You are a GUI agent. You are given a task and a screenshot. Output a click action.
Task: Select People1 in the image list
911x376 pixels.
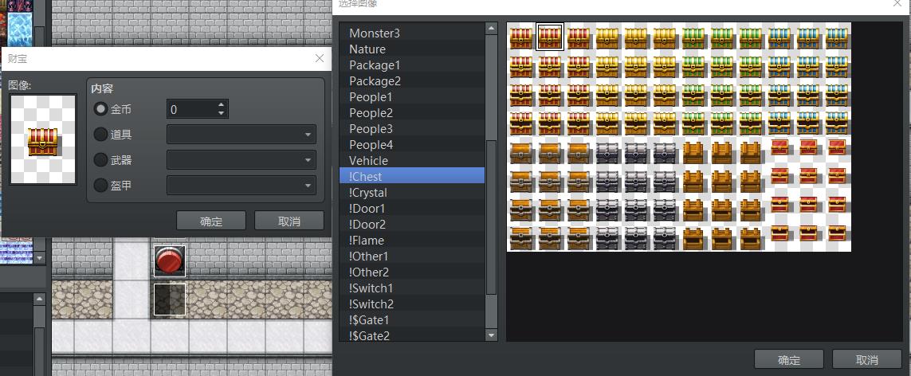(x=412, y=97)
